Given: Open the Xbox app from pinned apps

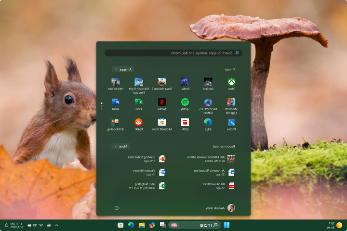Looking at the screenshot, I should pyautogui.click(x=231, y=84).
